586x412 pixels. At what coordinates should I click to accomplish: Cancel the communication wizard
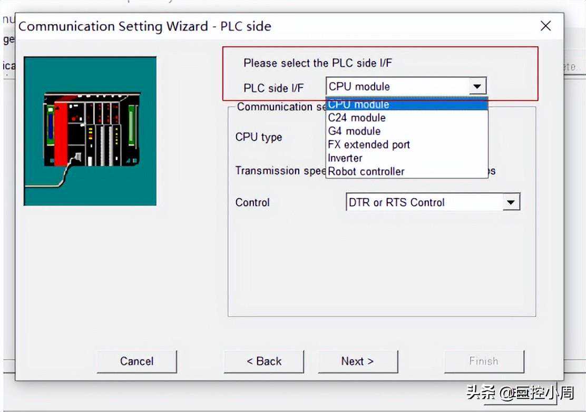pyautogui.click(x=137, y=361)
